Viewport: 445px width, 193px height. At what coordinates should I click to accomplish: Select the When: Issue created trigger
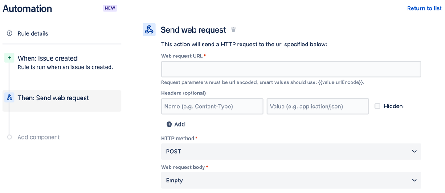coord(48,58)
